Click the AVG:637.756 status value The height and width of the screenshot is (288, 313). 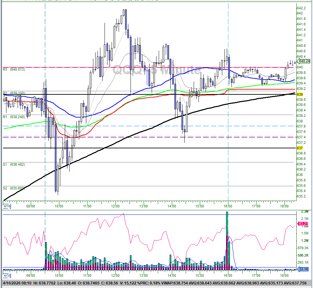tap(295, 283)
